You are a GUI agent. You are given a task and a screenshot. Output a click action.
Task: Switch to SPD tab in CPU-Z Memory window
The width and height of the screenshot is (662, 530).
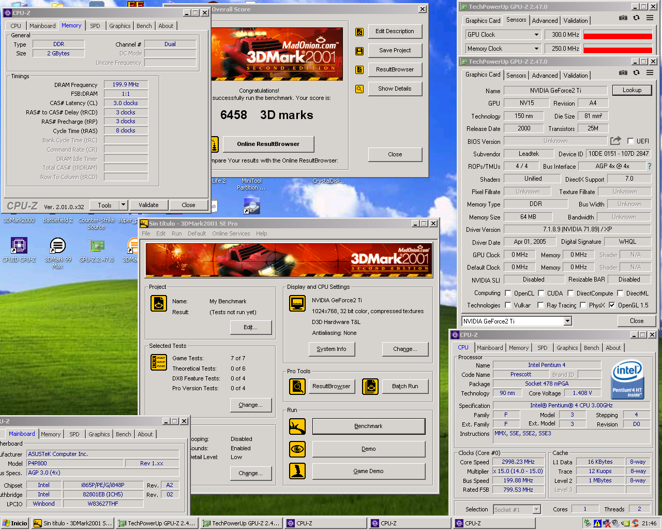[x=95, y=26]
